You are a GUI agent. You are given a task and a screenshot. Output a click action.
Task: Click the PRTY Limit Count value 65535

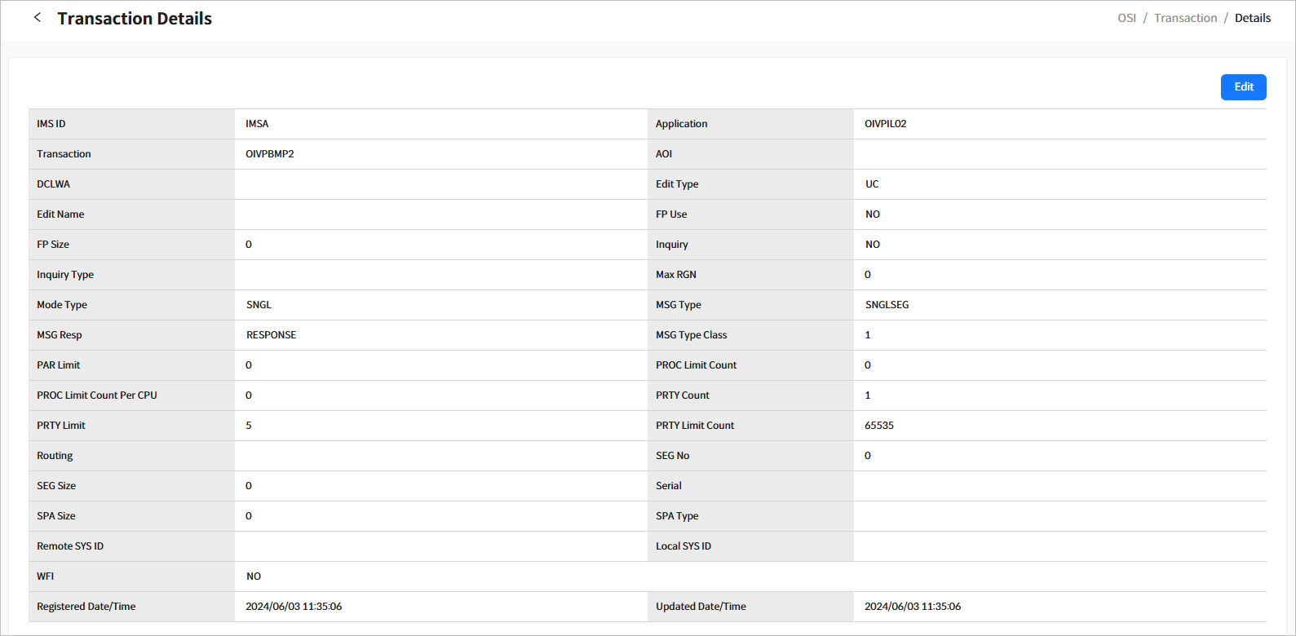pos(879,426)
